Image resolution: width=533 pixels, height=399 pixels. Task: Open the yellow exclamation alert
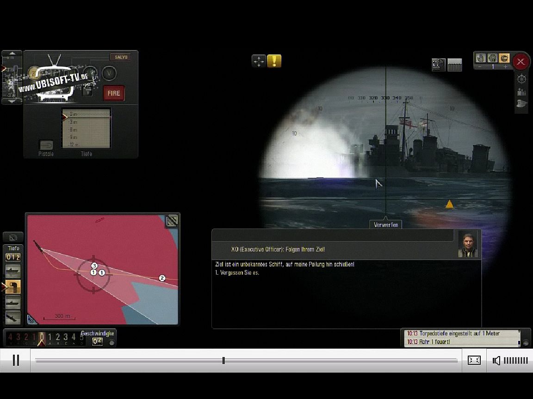pos(274,61)
